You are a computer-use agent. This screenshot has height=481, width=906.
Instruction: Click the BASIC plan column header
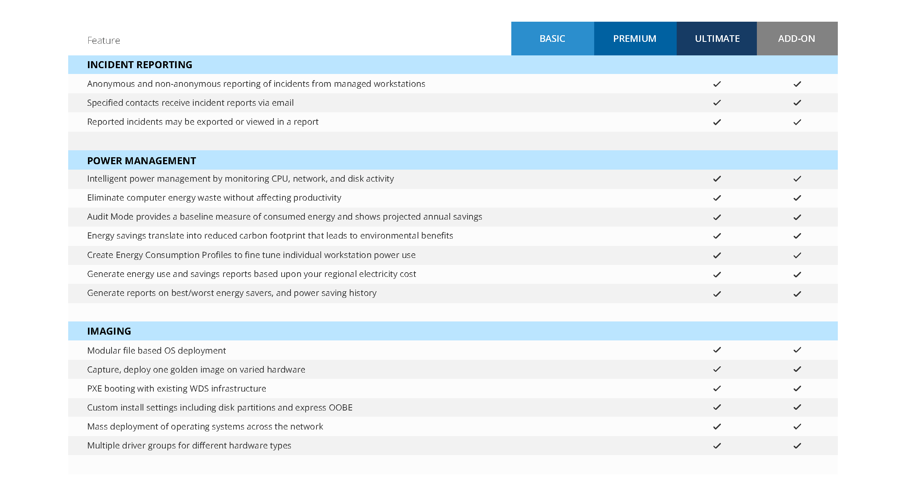pos(552,39)
